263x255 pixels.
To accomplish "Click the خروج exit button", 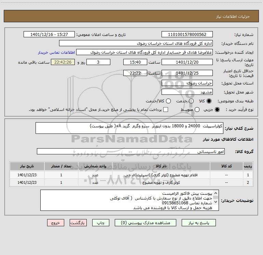I will click(56, 223).
